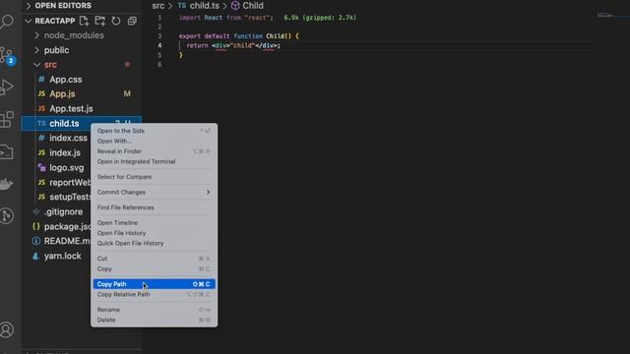Viewport: 630px width, 354px height.
Task: Click child.ts in the breadcrumb
Action: pyautogui.click(x=205, y=6)
